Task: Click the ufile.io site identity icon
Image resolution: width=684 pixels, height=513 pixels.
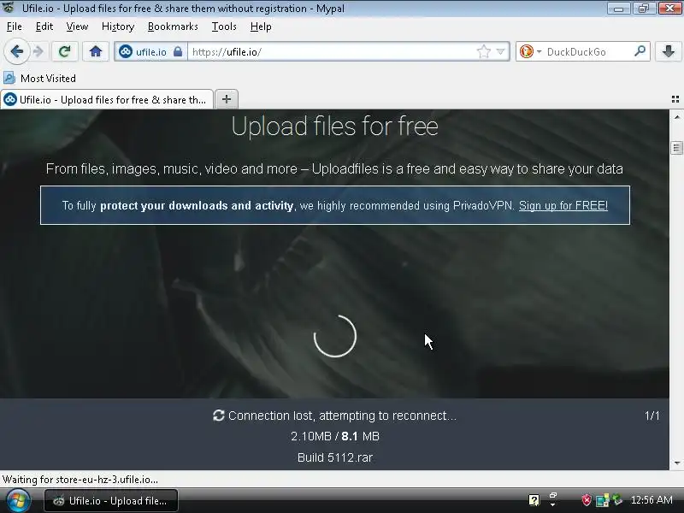Action: [126, 52]
